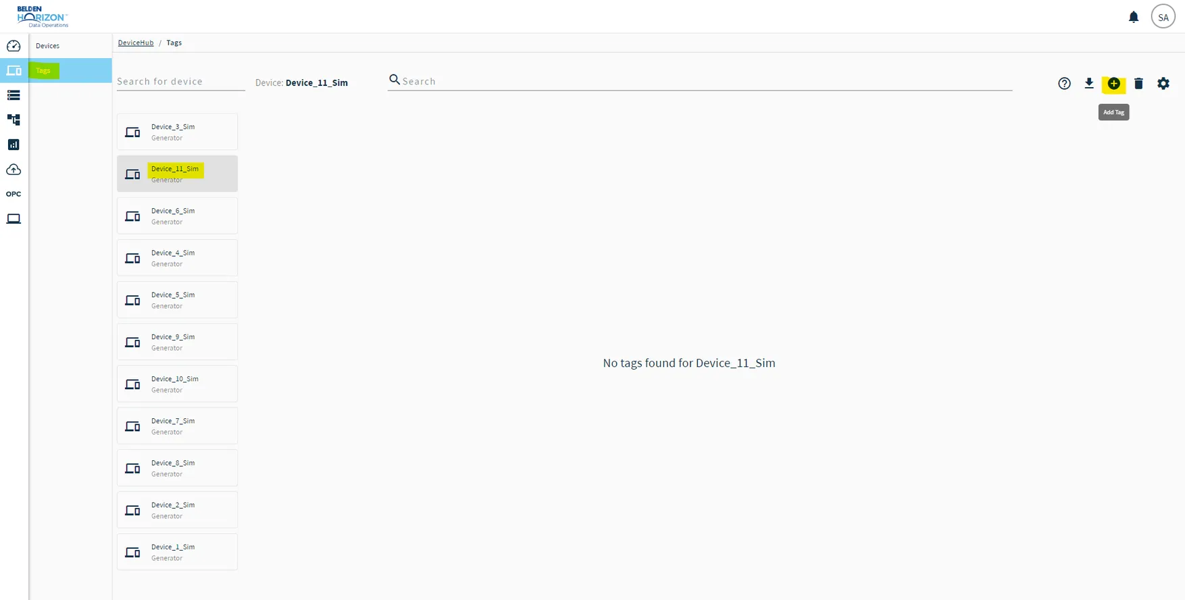Open the settings gear icon
This screenshot has width=1185, height=600.
point(1163,84)
